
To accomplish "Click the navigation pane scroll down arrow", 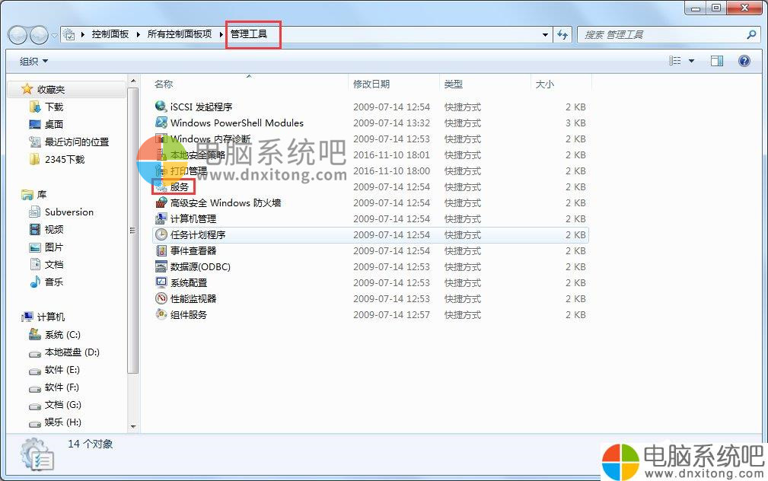I will point(133,427).
